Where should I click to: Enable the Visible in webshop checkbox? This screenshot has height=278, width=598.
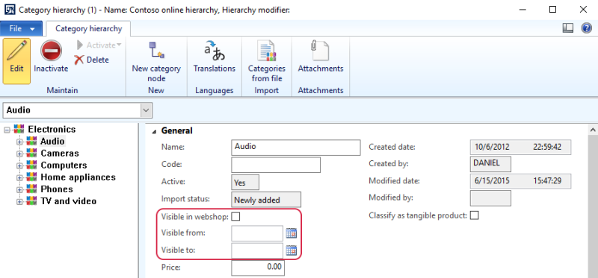click(236, 217)
